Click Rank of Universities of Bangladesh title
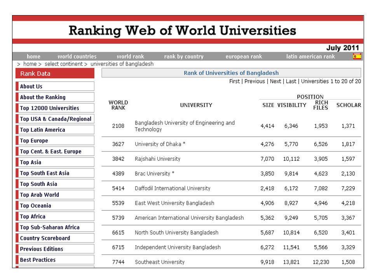This screenshot has width=373, height=279. 231,73
